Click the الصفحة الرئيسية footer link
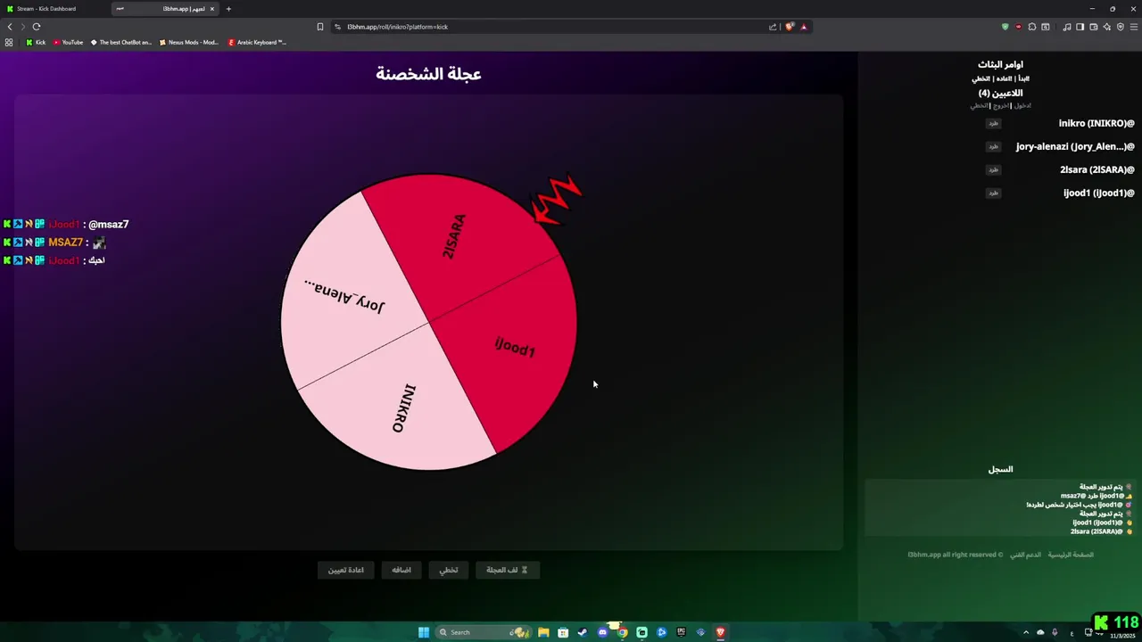Screen dimensions: 1142x642 coord(1070,555)
